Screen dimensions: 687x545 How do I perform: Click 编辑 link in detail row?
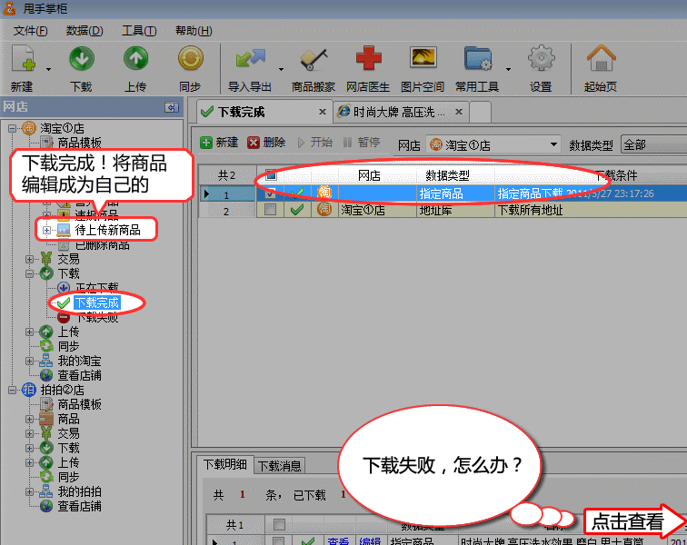[x=370, y=541]
